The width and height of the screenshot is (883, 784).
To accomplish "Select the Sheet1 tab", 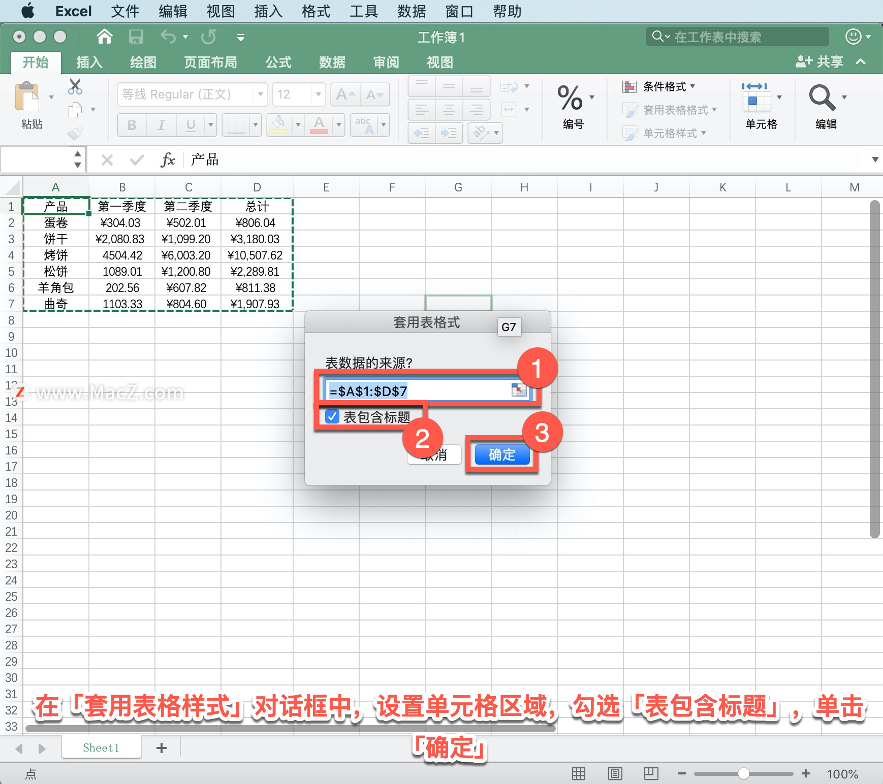I will pos(101,747).
